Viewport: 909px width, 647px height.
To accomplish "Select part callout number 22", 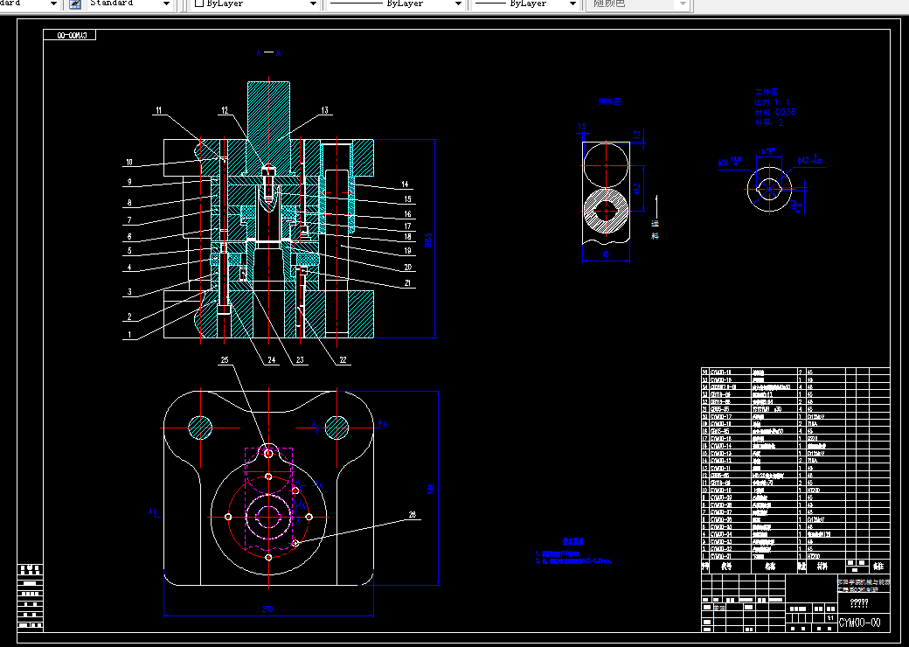I will click(x=343, y=360).
